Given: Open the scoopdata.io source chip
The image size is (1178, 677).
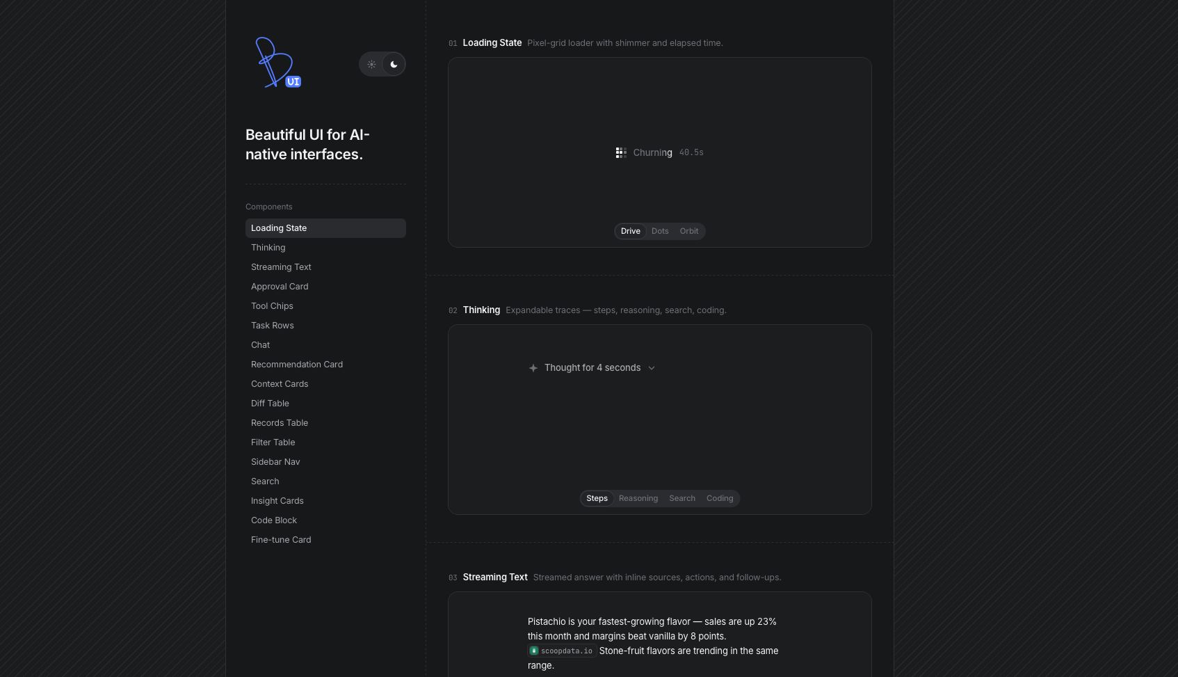Looking at the screenshot, I should (561, 651).
